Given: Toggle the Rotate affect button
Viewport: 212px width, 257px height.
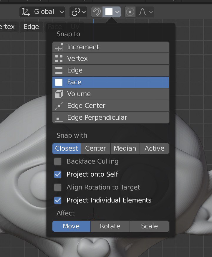Looking at the screenshot, I should [x=110, y=226].
